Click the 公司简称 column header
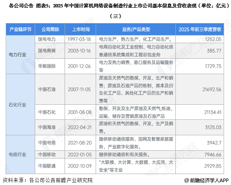Viewport: 231px width, 185px height. pyautogui.click(x=50, y=29)
